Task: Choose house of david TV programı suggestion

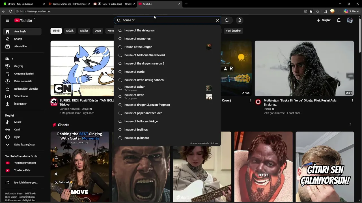Action: point(167,96)
